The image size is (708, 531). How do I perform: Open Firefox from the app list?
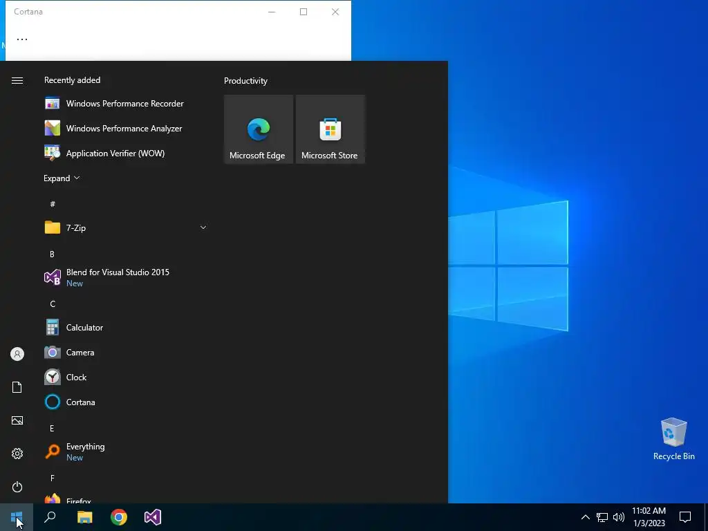[x=126, y=498]
